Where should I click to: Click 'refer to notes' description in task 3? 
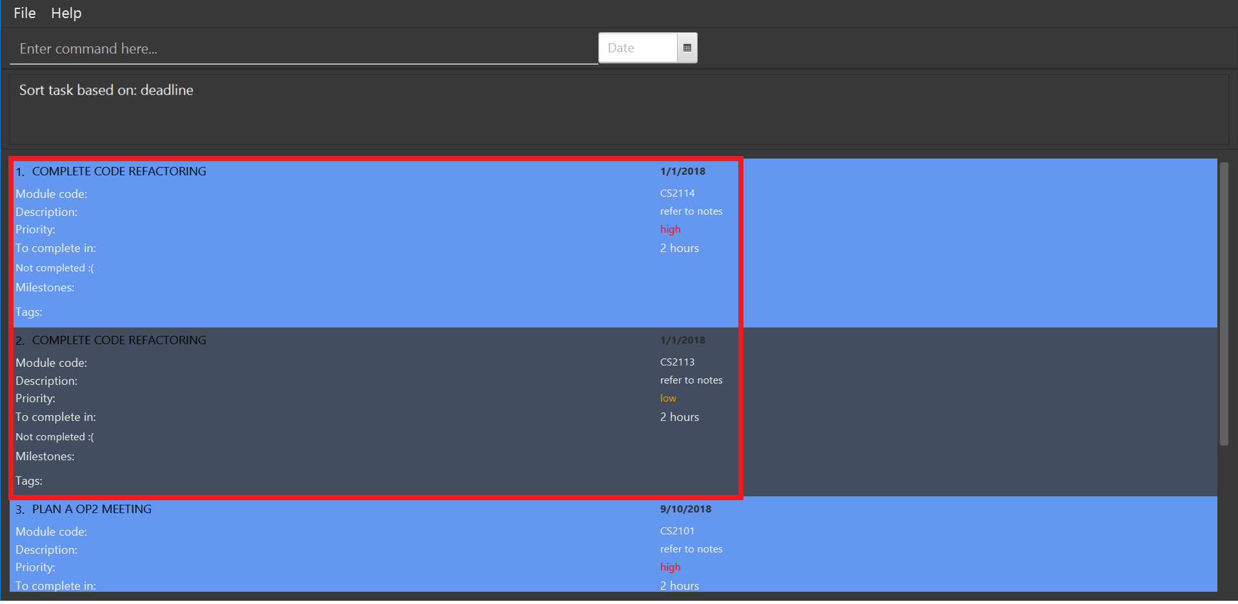tap(691, 549)
